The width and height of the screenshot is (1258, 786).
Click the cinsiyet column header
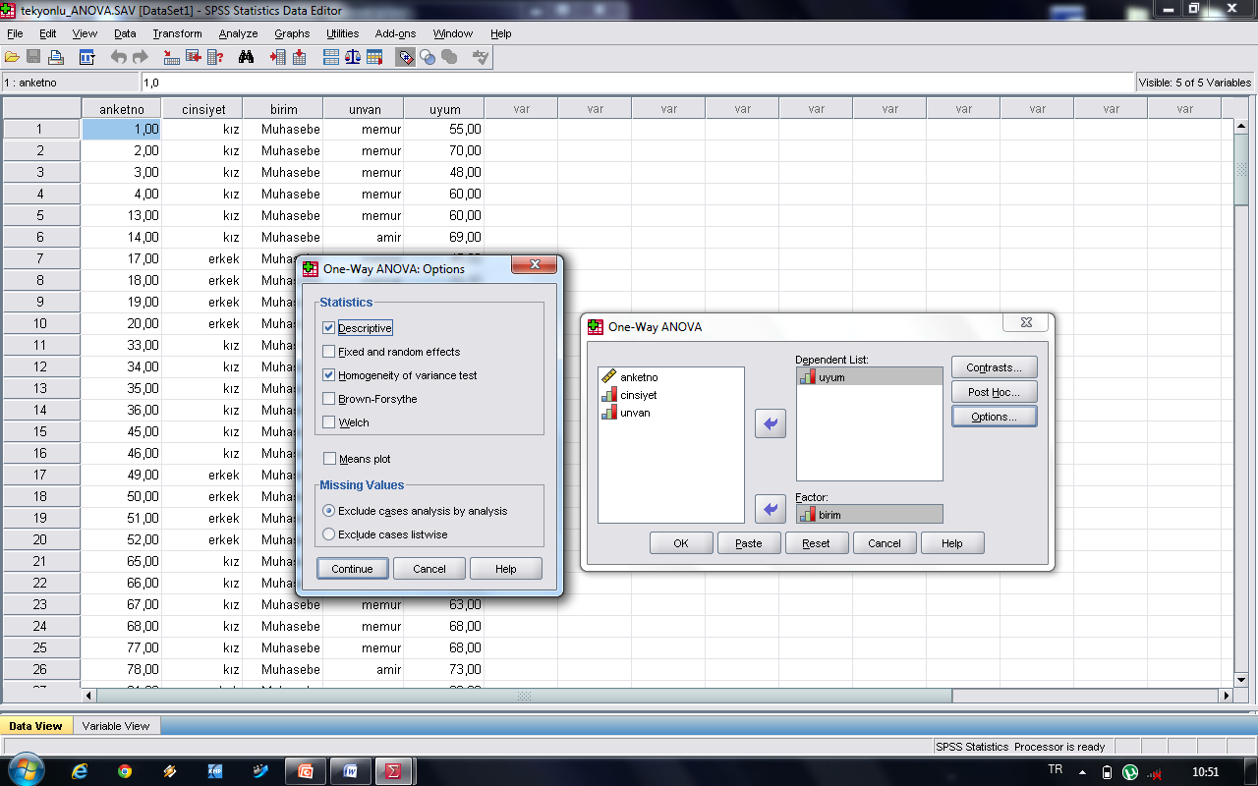pos(203,109)
